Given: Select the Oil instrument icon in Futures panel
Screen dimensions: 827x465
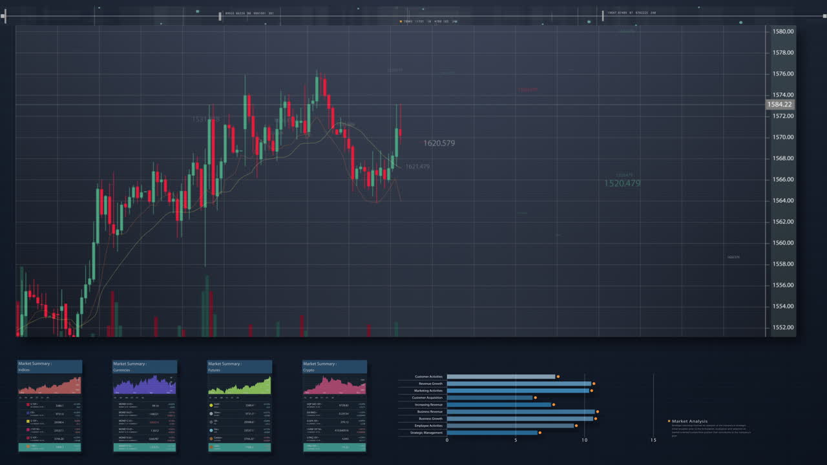Looking at the screenshot, I should click(211, 422).
